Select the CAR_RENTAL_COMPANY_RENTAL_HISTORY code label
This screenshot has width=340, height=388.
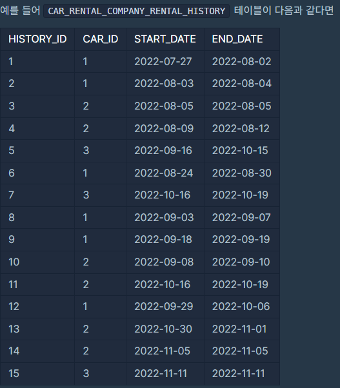click(136, 11)
